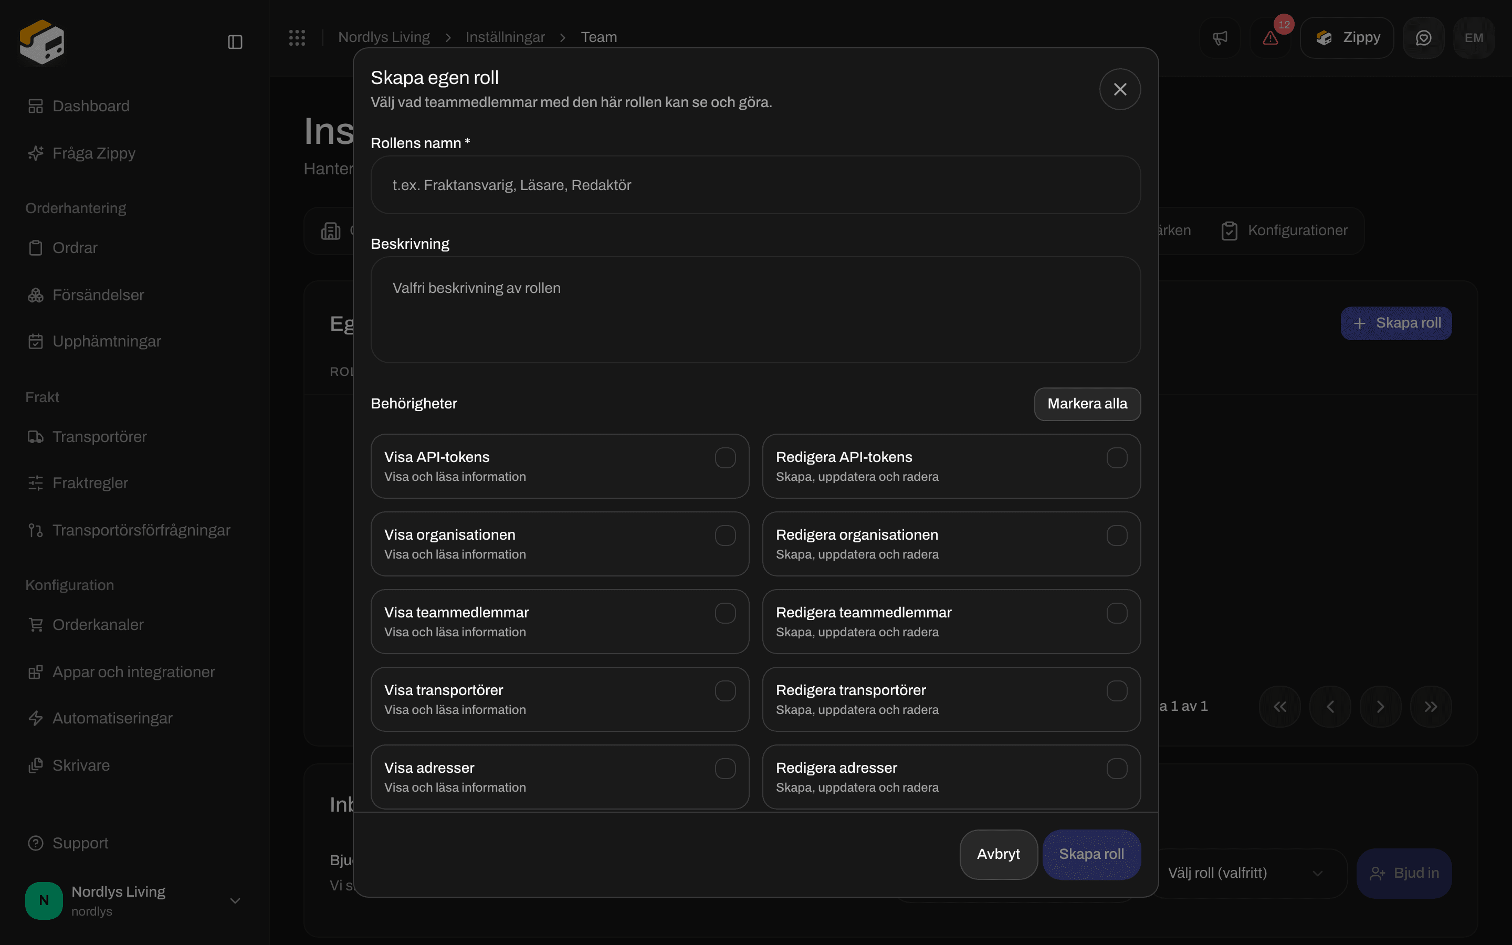Click the Automatiseringar lightning icon
Viewport: 1512px width, 945px height.
(36, 718)
